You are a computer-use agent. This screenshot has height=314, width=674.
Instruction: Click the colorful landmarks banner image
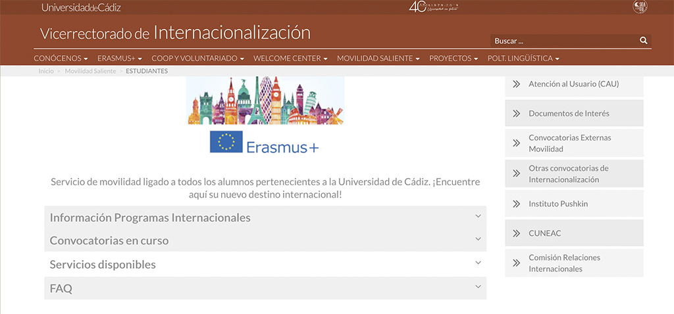[x=265, y=101]
